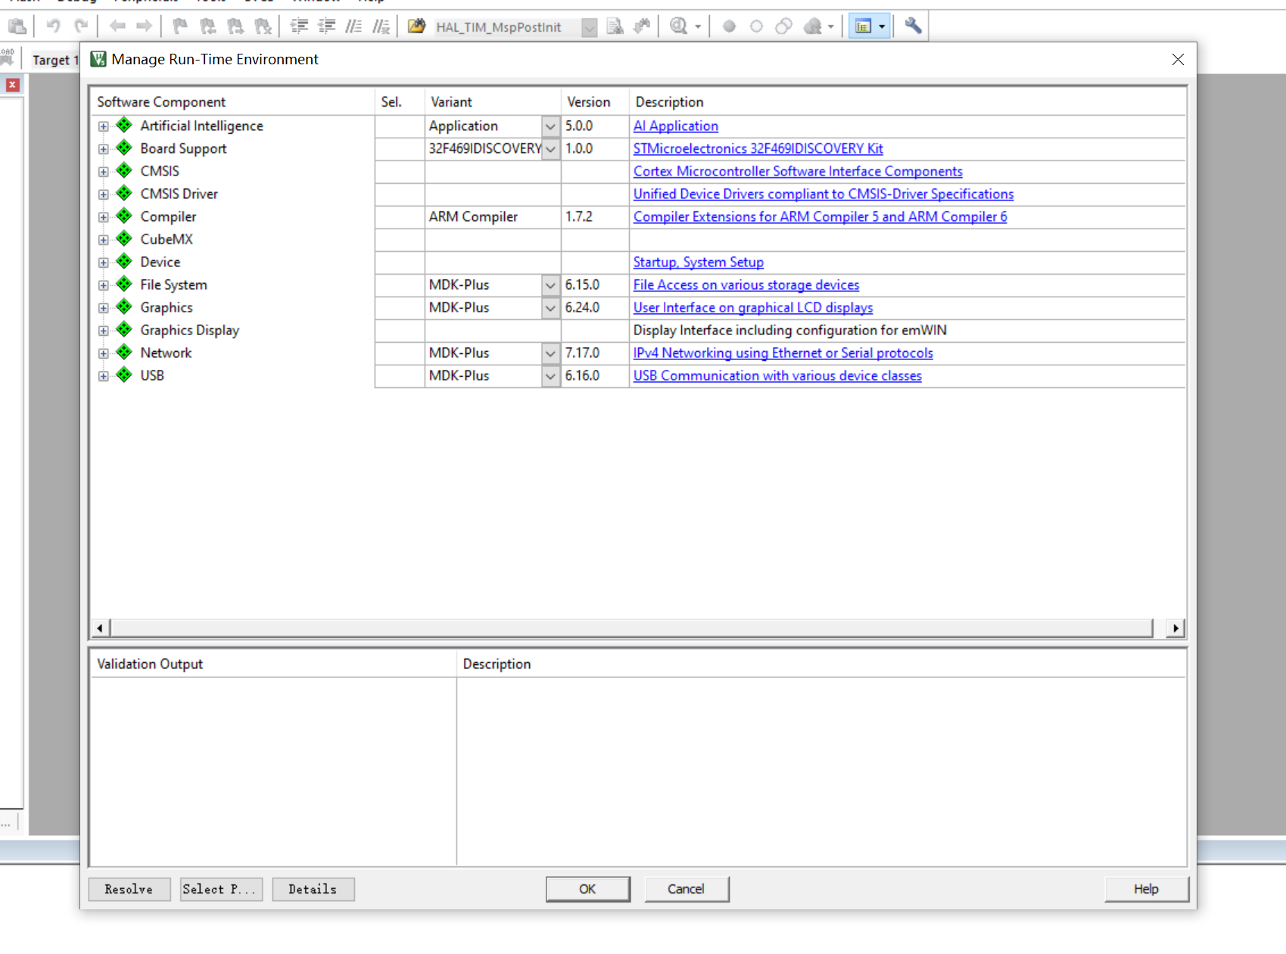Insert a breakpoint with the solid circle icon

[x=729, y=26]
